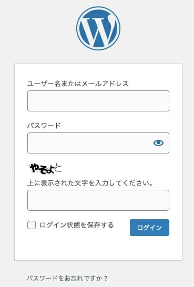
Task: Click the WordPress logo
Action: click(98, 28)
